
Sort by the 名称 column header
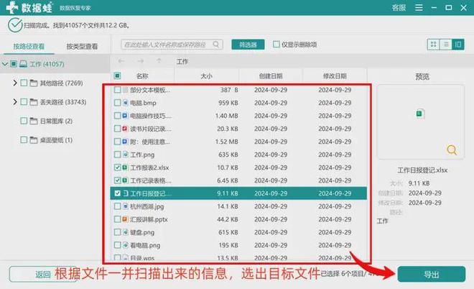click(x=142, y=76)
